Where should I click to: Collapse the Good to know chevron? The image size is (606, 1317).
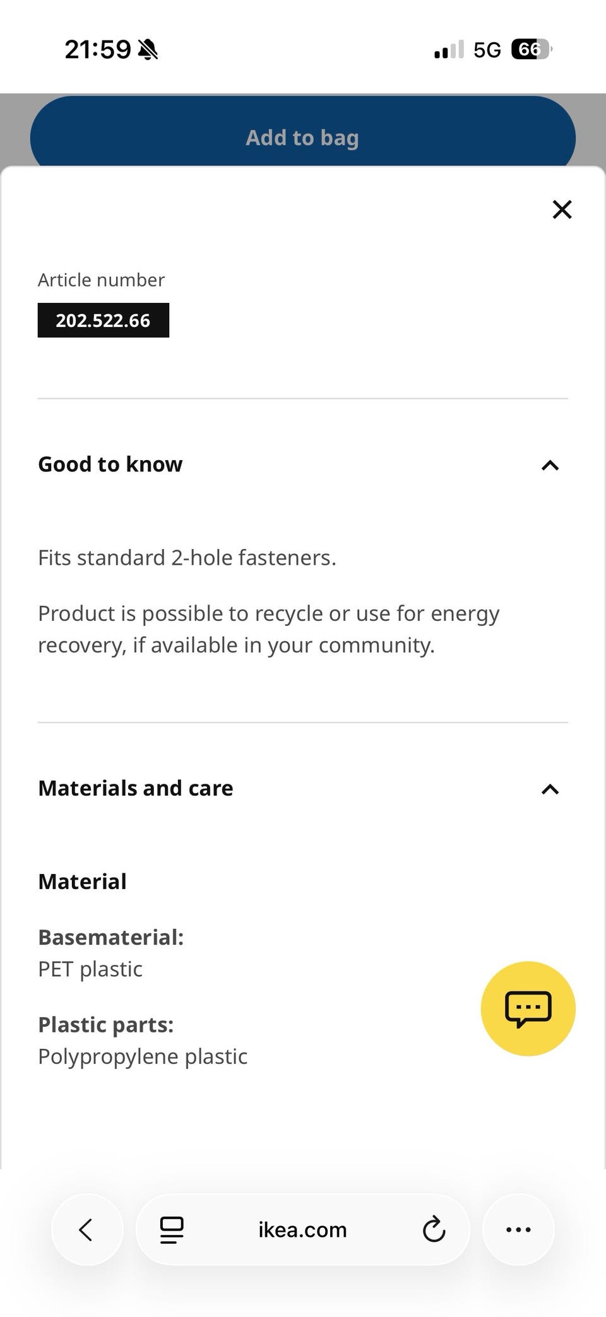tap(550, 465)
